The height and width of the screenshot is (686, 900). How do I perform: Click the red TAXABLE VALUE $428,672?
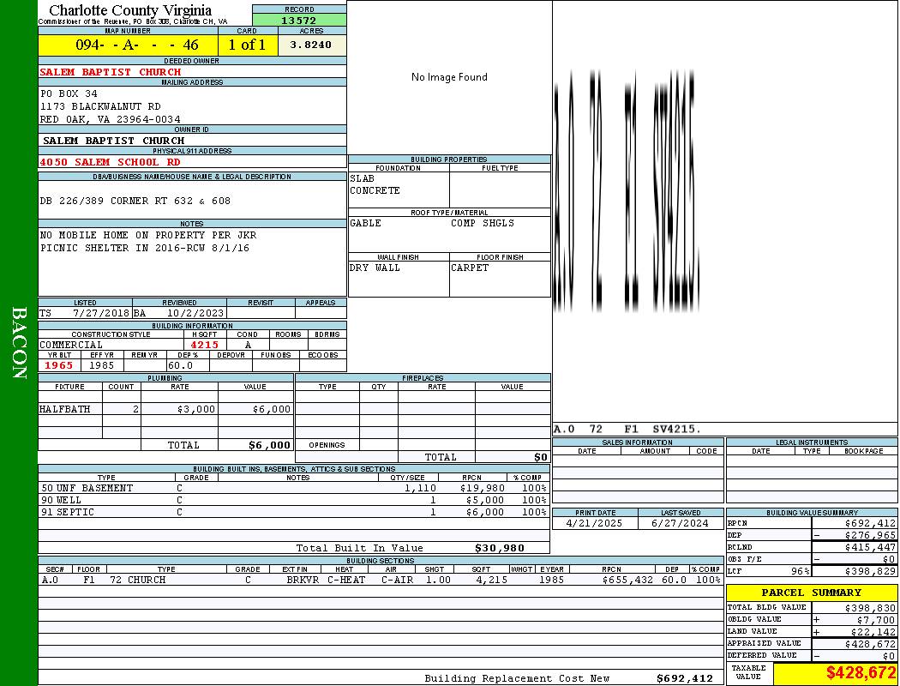[x=861, y=673]
